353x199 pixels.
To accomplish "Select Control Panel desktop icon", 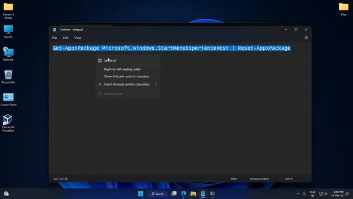I will [8, 99].
